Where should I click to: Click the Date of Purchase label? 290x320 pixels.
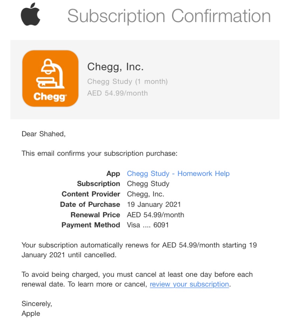[90, 204]
